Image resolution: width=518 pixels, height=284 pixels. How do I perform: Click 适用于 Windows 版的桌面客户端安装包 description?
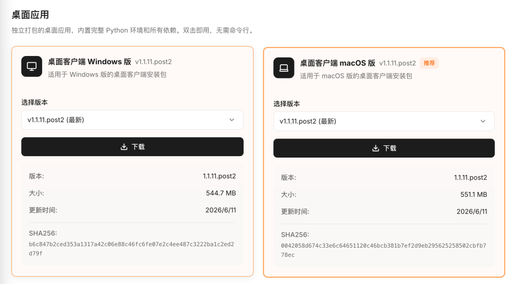click(107, 75)
